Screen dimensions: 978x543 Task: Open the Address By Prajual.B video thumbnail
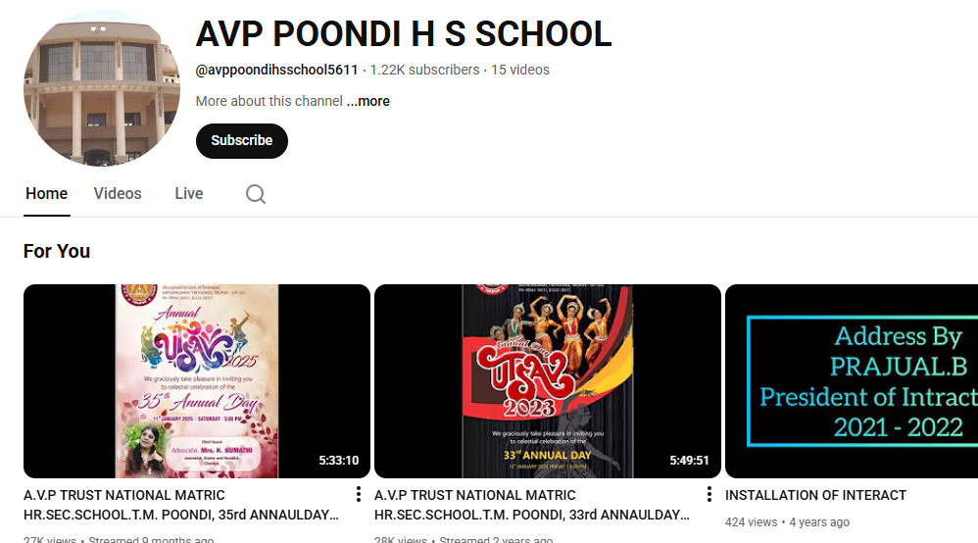click(x=852, y=381)
